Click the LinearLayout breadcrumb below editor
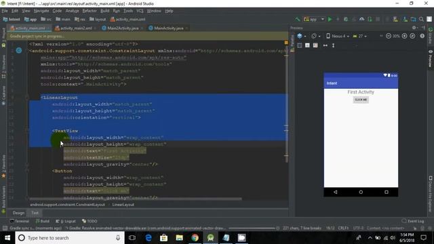This screenshot has width=434, height=244. tap(123, 205)
